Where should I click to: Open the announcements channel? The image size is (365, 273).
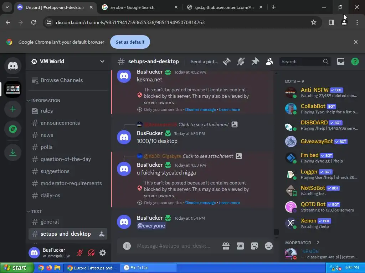(x=68, y=123)
